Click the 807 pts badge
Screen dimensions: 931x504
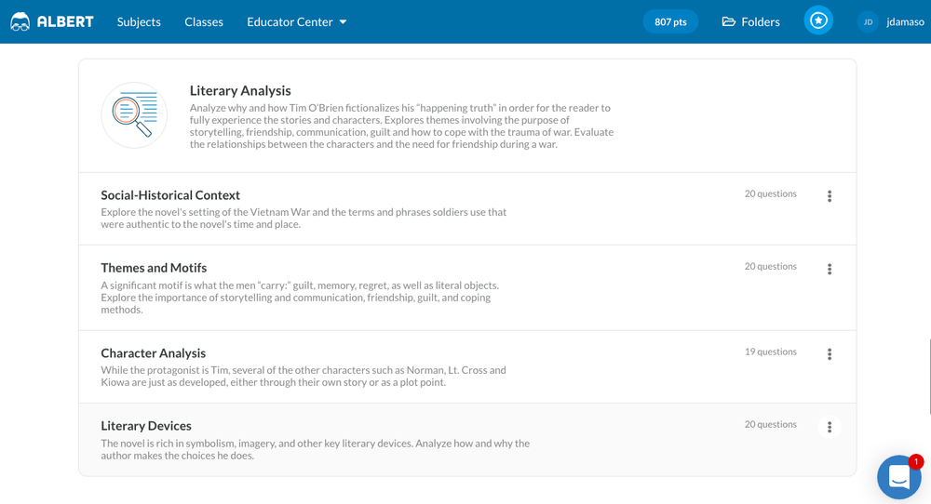pos(670,22)
